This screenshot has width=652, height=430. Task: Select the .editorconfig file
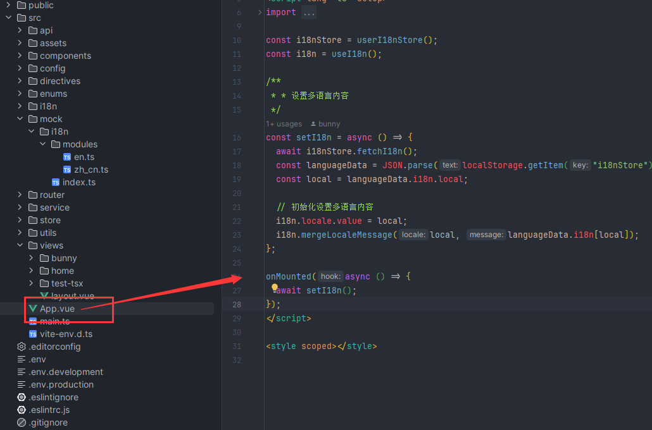[54, 347]
